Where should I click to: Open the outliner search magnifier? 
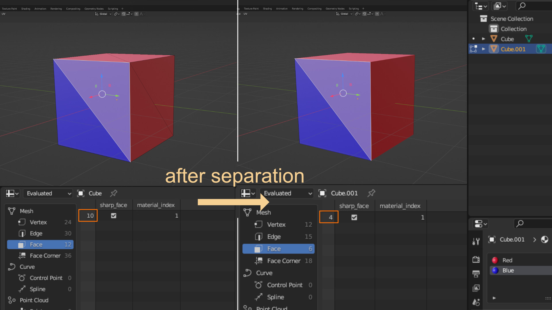(x=522, y=6)
